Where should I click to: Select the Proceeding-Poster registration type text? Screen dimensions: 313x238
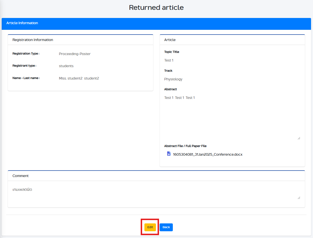tap(75, 54)
